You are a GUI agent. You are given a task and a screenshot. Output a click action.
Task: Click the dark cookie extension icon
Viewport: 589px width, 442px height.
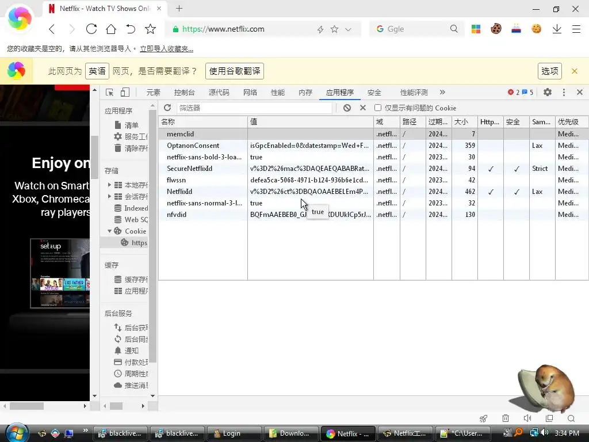(x=496, y=29)
